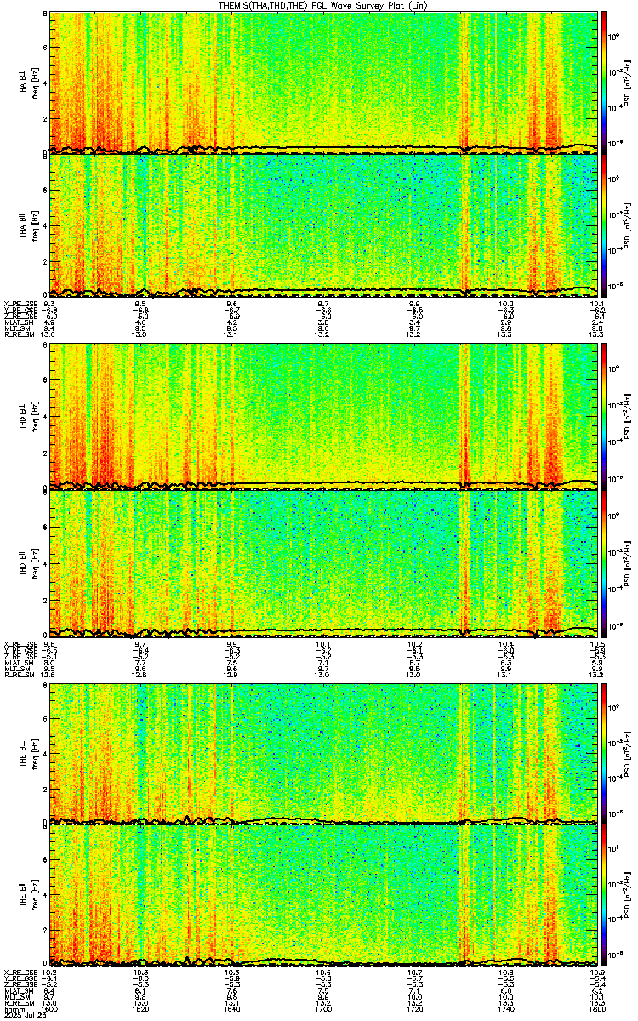This screenshot has height=1021, width=638.
Task: Click the '1720' time tick label
Action: click(x=414, y=1008)
